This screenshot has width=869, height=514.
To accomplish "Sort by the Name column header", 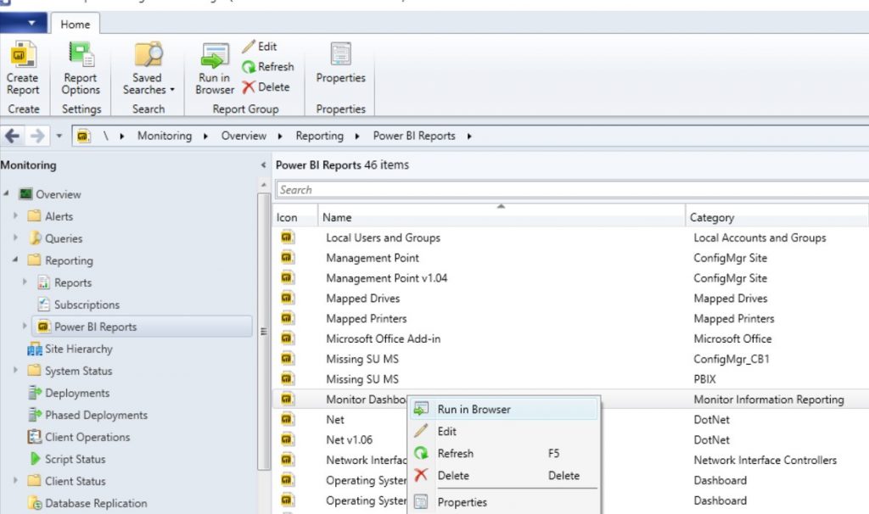I will click(501, 217).
